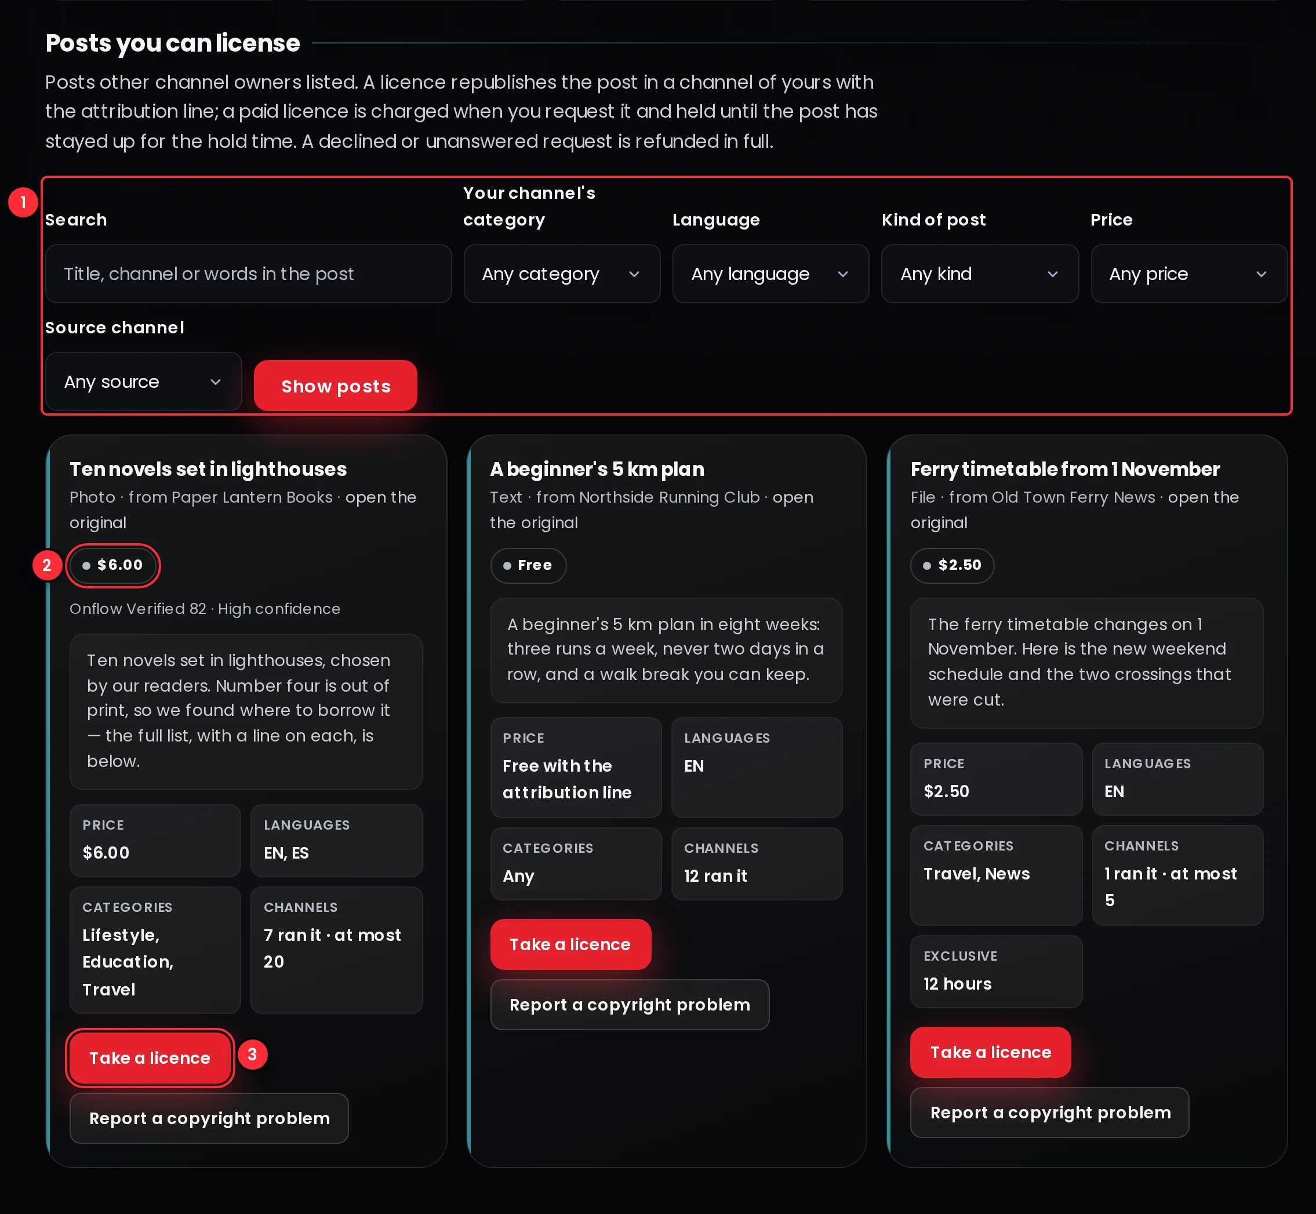Click the lighthouses post excerpt text
Screen dimensions: 1316x1214
tap(246, 711)
